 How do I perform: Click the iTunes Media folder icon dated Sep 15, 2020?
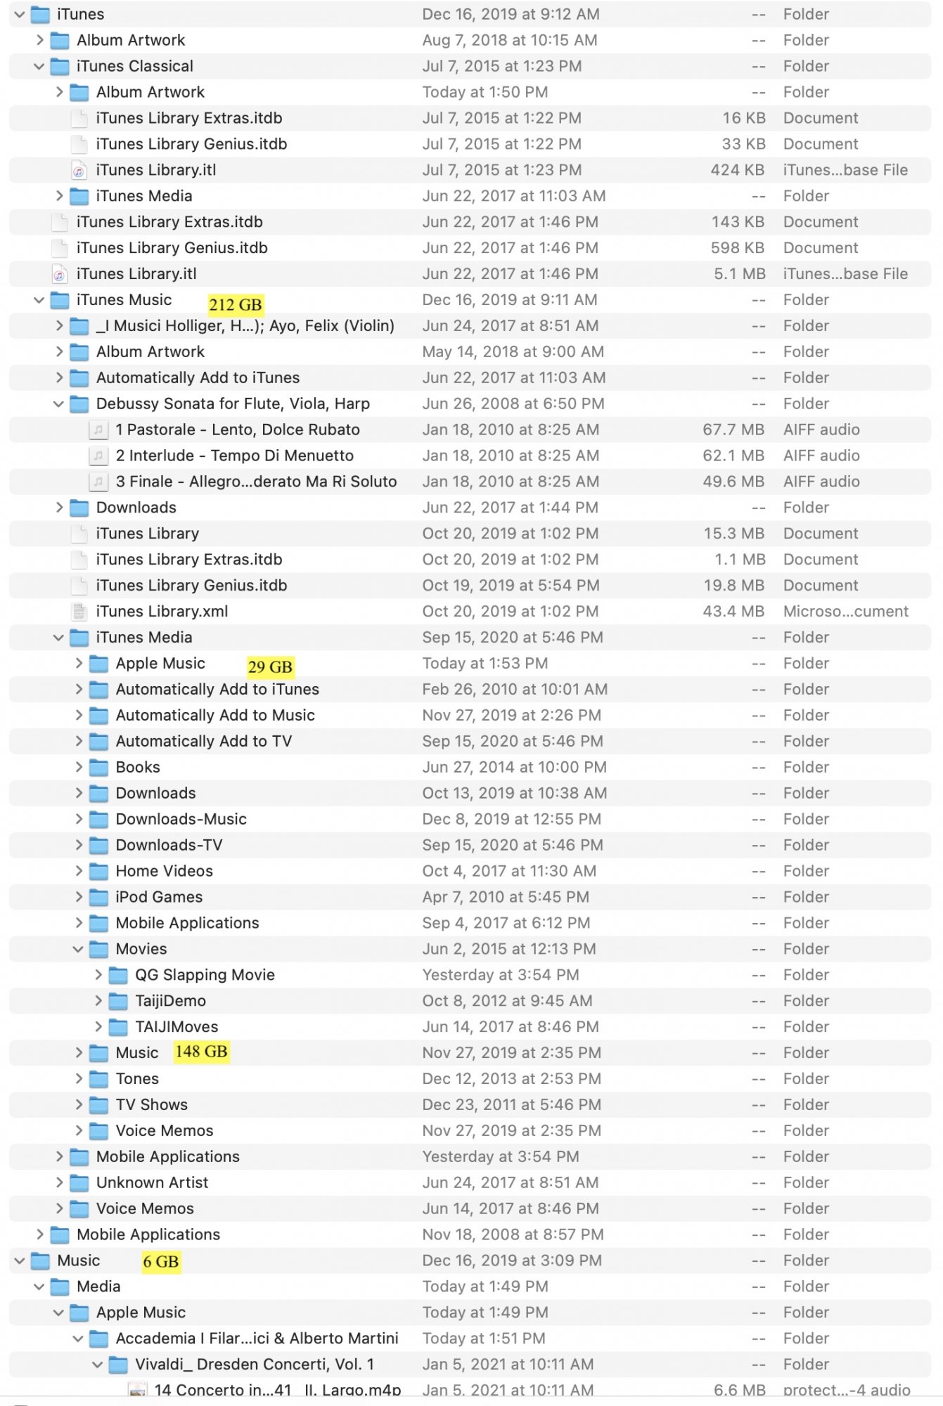(79, 638)
